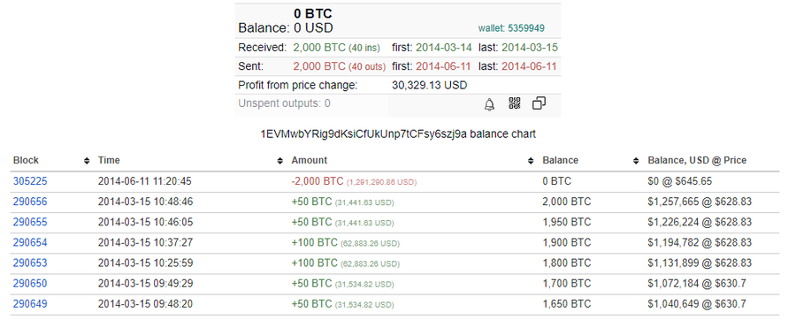The width and height of the screenshot is (796, 320).
Task: Open block 305225 link
Action: [30, 181]
